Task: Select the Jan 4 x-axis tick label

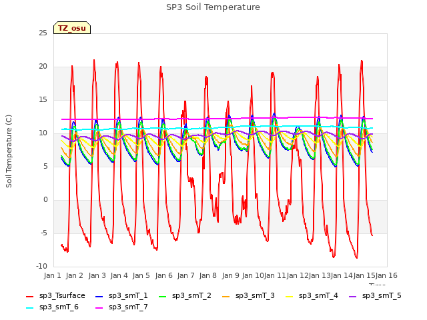Action: [119, 275]
